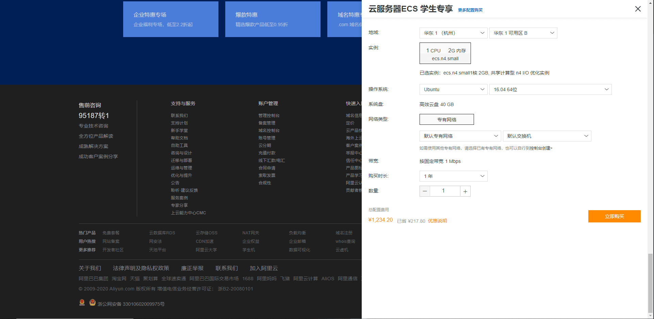Open the 16.04 64位 version dropdown
This screenshot has width=654, height=319.
[551, 89]
